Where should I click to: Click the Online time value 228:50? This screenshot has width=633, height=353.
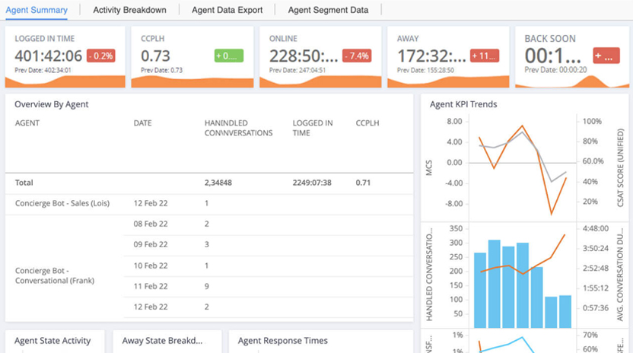tap(304, 56)
